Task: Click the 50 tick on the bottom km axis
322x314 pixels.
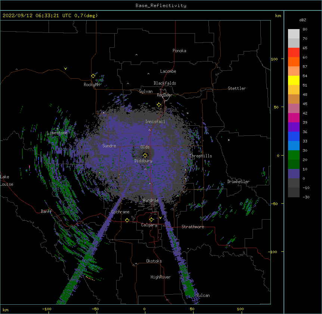Action: coord(192,309)
